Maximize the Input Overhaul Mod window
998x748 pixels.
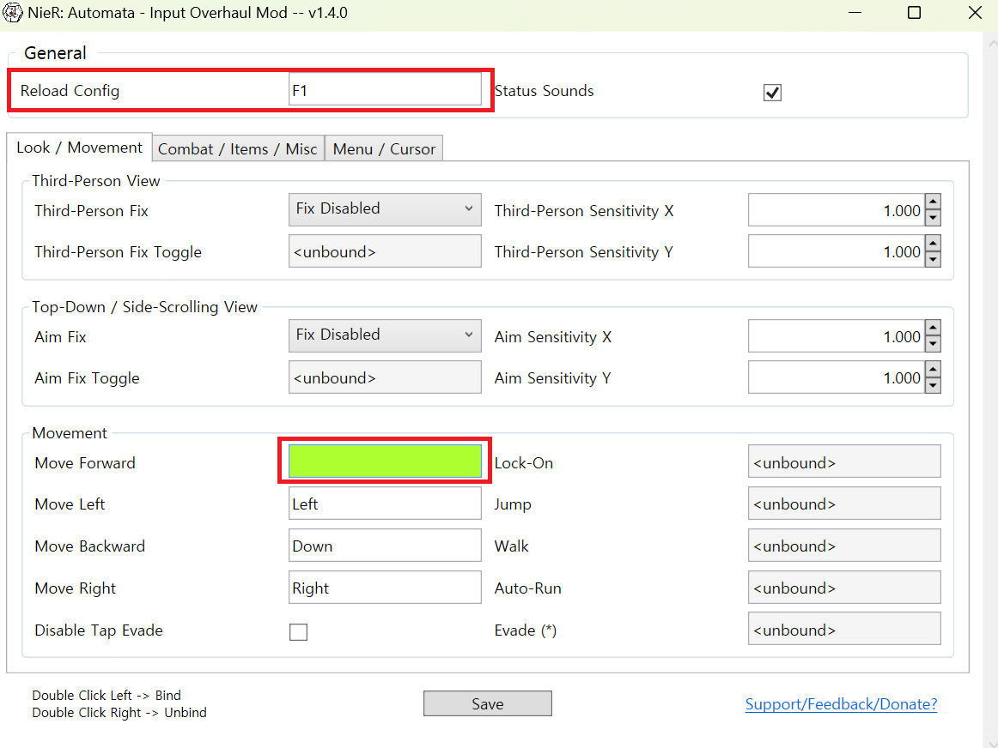coord(914,13)
